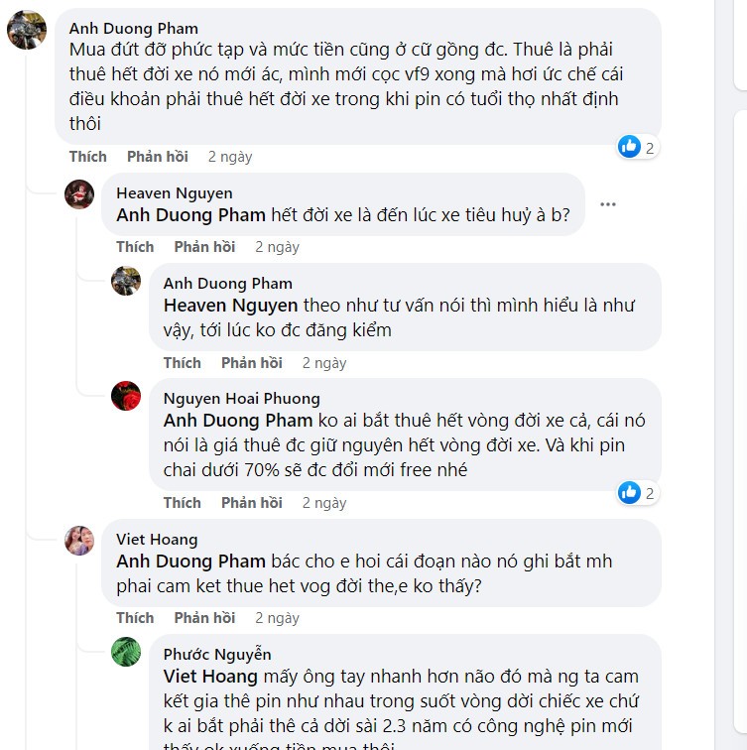The height and width of the screenshot is (750, 747).
Task: Open Heaven Nguyen's profile picture
Action: click(x=79, y=194)
